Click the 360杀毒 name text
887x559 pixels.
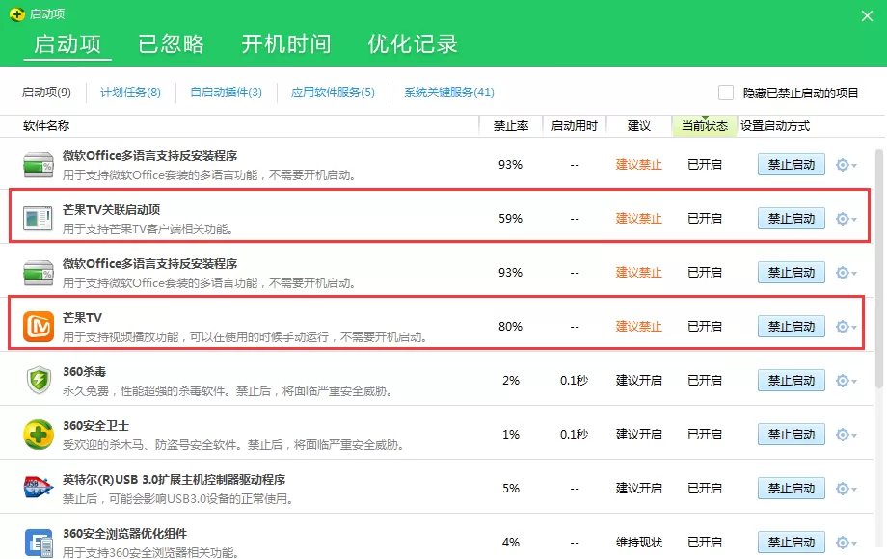(x=84, y=372)
